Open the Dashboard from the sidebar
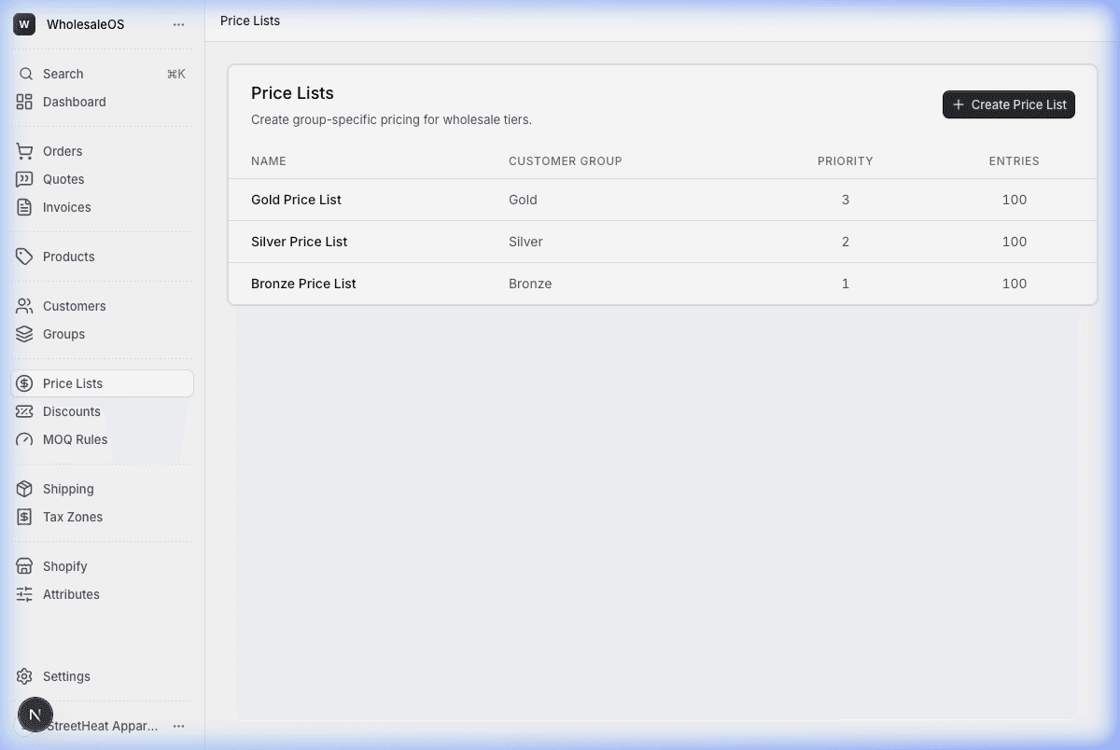This screenshot has height=750, width=1120. (x=75, y=102)
